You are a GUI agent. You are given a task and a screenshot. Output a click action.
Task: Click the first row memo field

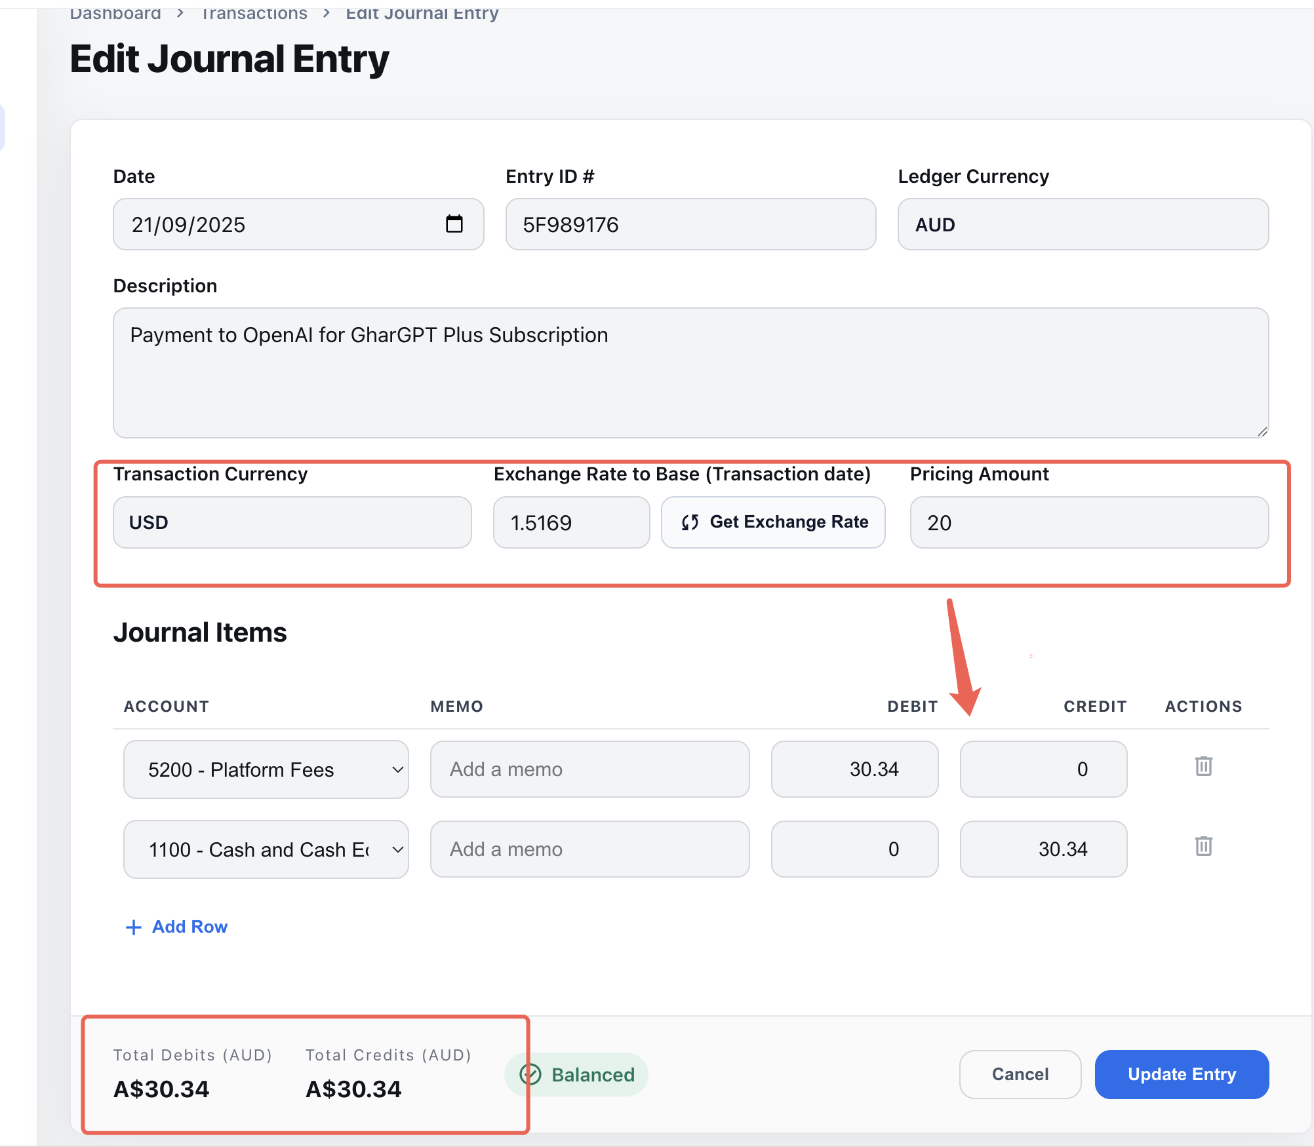point(589,769)
